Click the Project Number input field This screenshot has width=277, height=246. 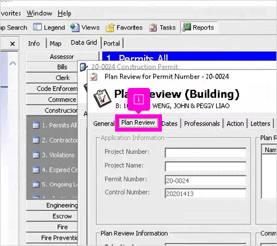(x=206, y=153)
